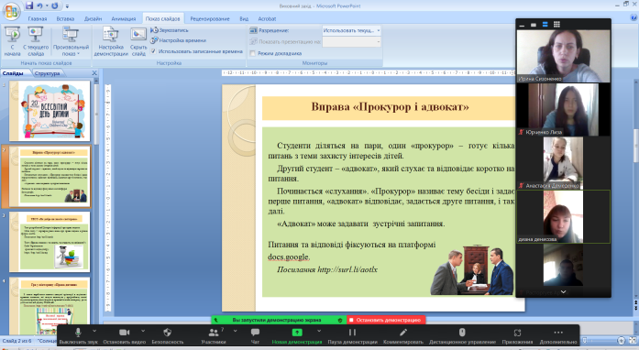The image size is (639, 350).
Task: Start slideshow from beginning icon
Action: tap(12, 34)
